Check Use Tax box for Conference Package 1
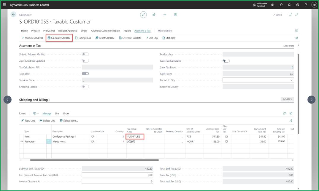This screenshot has height=191, width=319. 226,136
